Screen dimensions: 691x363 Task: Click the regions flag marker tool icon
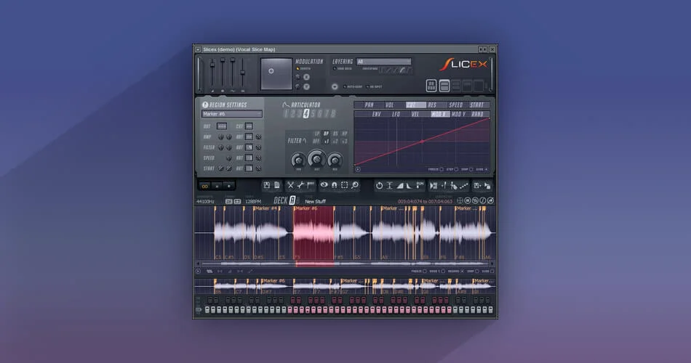(x=311, y=185)
